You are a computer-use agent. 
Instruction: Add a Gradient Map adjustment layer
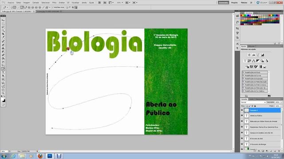tap(260, 67)
